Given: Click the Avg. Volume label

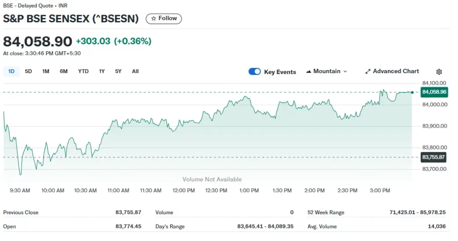Looking at the screenshot, I should pos(322,226).
